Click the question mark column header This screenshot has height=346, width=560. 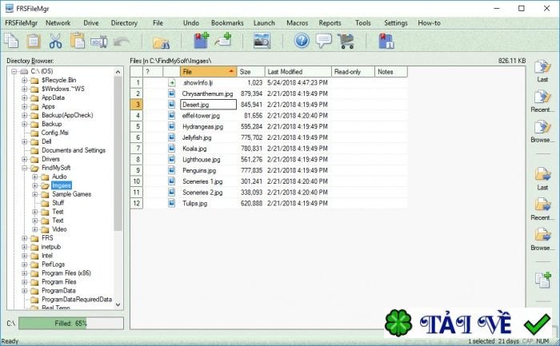[153, 72]
